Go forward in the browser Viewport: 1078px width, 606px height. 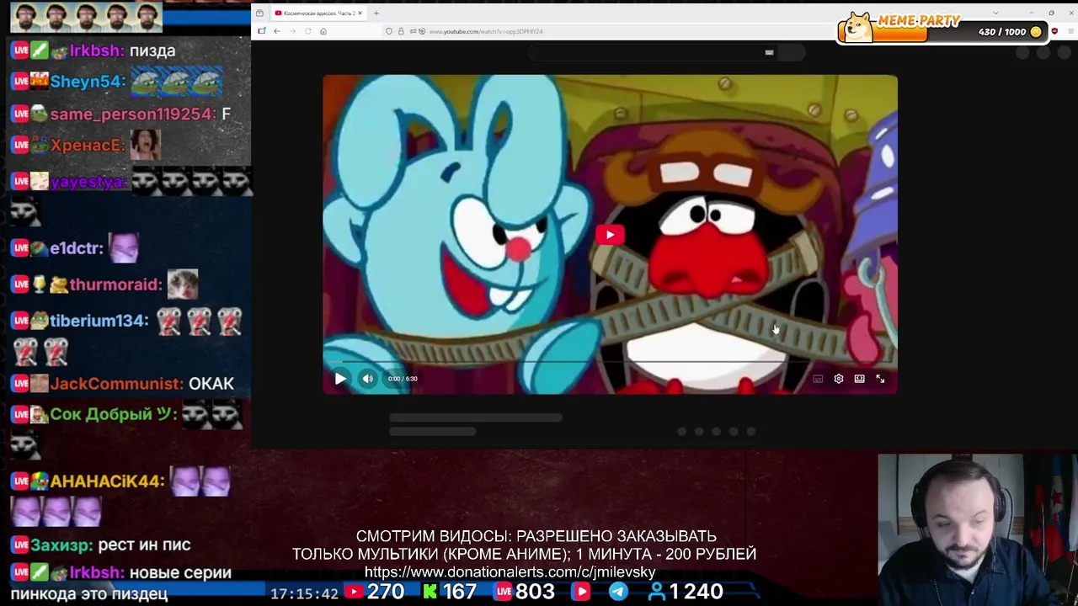292,31
